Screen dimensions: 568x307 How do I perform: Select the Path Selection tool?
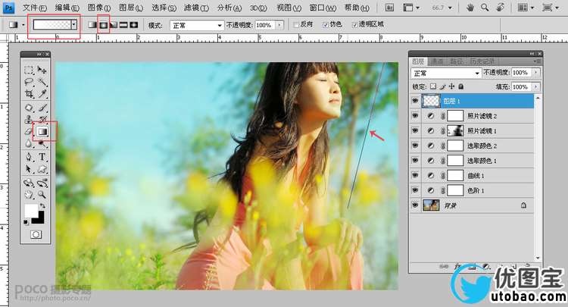coord(29,169)
